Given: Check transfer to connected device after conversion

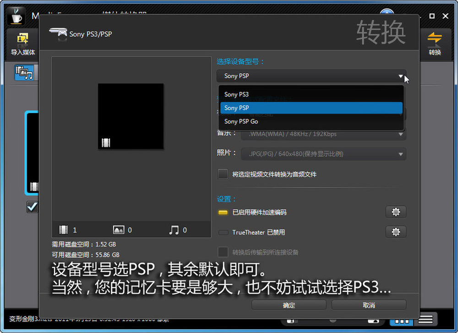Looking at the screenshot, I should [x=223, y=252].
